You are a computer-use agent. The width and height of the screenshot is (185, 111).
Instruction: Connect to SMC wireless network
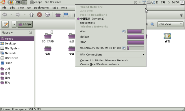pos(111,42)
